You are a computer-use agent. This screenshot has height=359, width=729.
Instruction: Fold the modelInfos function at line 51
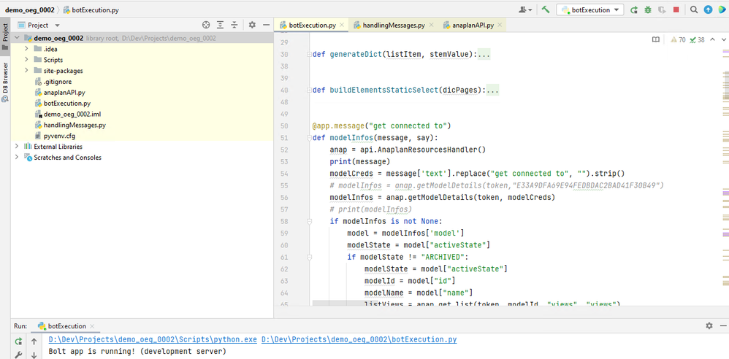(309, 138)
